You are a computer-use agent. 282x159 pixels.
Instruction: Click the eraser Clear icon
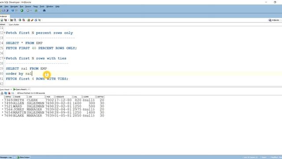(32, 20)
